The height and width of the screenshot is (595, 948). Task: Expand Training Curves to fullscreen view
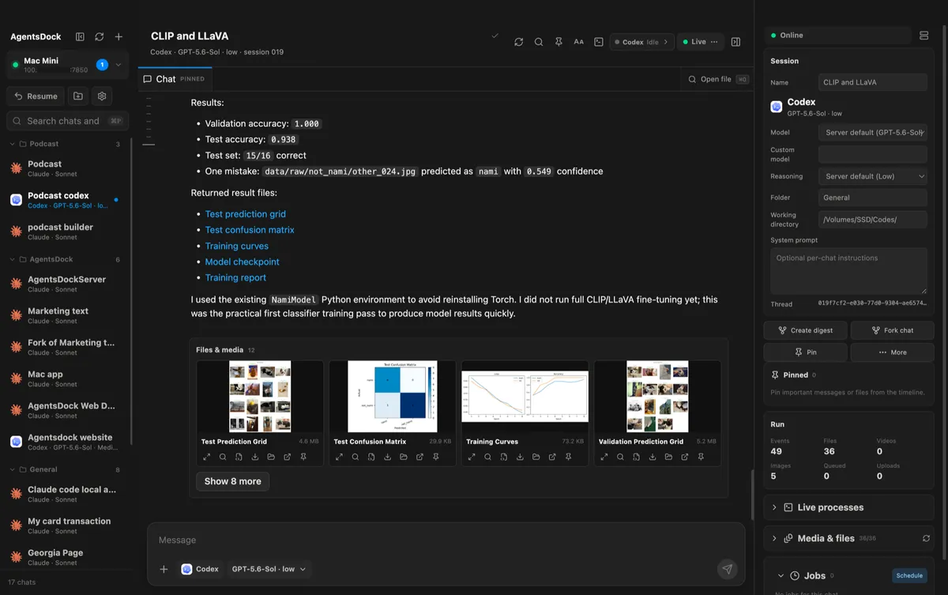[472, 457]
